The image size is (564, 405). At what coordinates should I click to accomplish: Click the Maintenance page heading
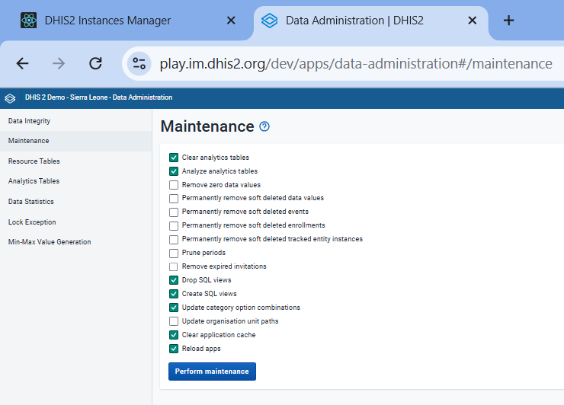click(207, 126)
